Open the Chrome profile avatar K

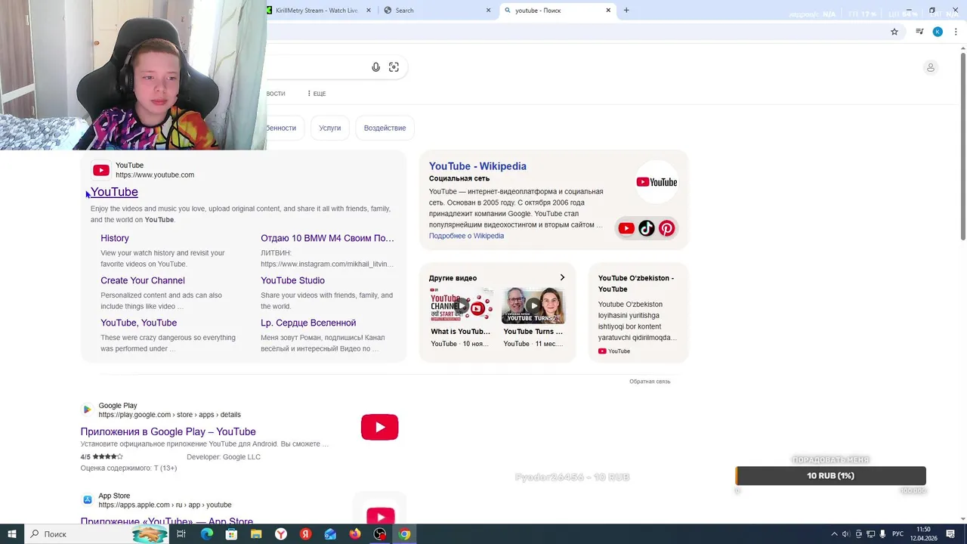coord(938,32)
